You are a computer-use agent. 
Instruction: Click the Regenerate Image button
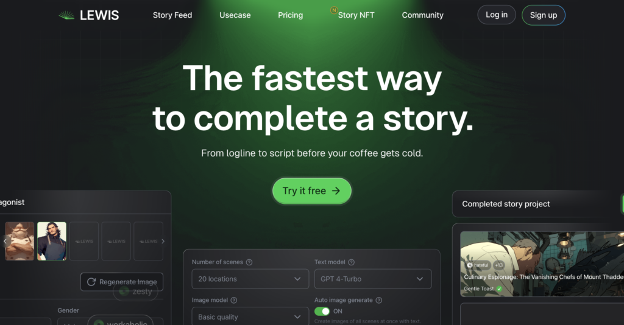click(122, 282)
